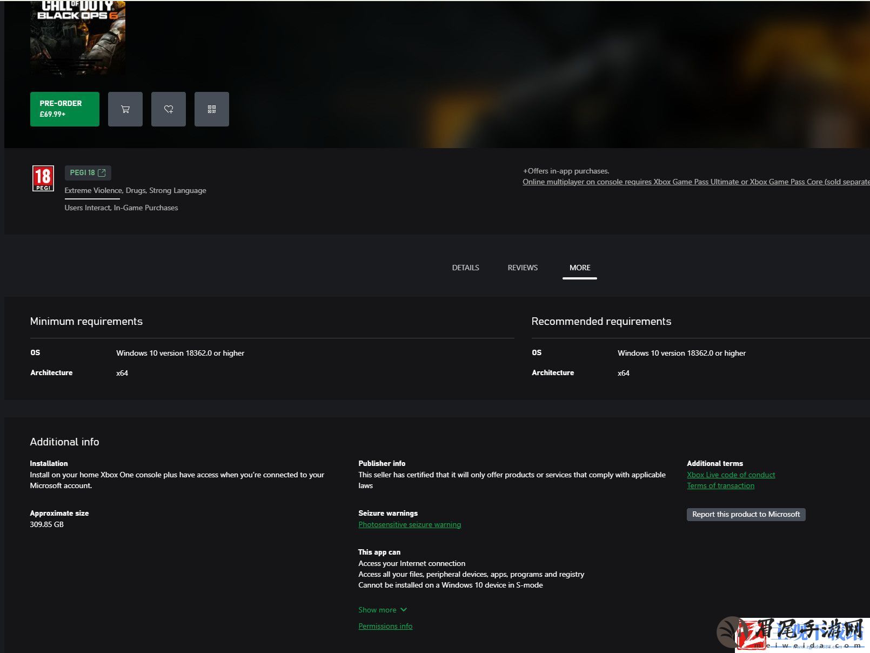
Task: Open Xbox Game Pass online multiplayer link
Action: 696,182
